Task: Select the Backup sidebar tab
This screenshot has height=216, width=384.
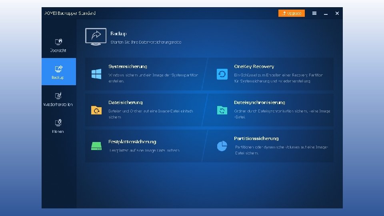Action: tap(58, 72)
